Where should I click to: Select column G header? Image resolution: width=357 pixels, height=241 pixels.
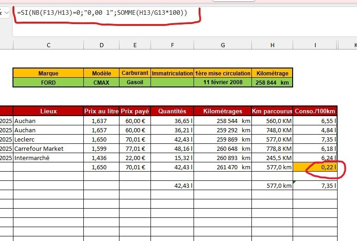pos(223,45)
